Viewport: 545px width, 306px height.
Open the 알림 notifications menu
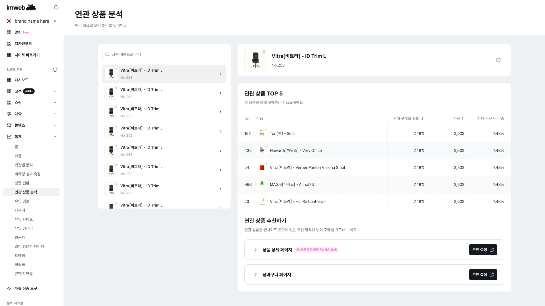click(18, 32)
